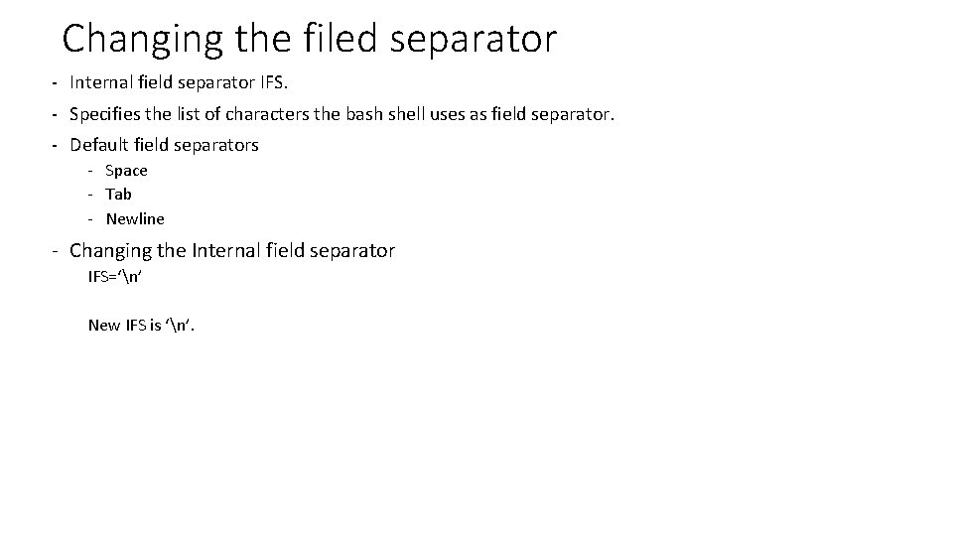Image resolution: width=953 pixels, height=536 pixels.
Task: Select the 'Newline' sub-bullet item
Action: [x=135, y=218]
